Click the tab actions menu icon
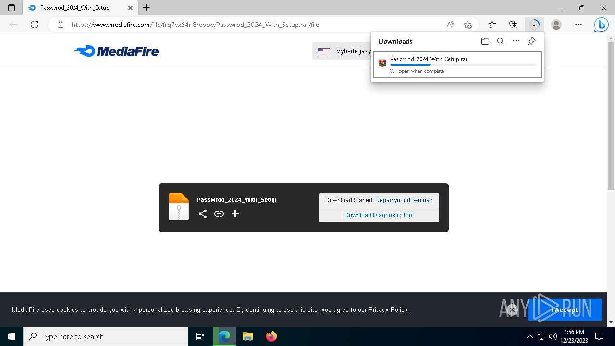This screenshot has height=346, width=615. point(12,8)
